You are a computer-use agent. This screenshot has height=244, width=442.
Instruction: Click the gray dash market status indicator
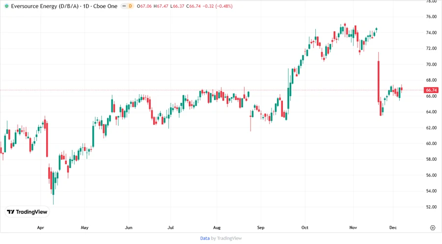pyautogui.click(x=124, y=6)
